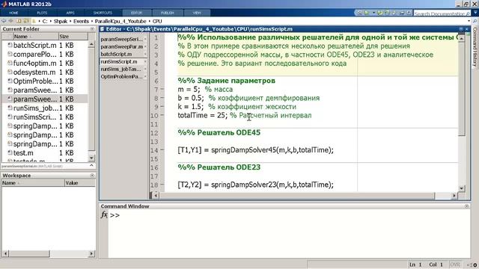Sort Current Folder by Name column
The width and height of the screenshot is (479, 269).
coord(35,37)
